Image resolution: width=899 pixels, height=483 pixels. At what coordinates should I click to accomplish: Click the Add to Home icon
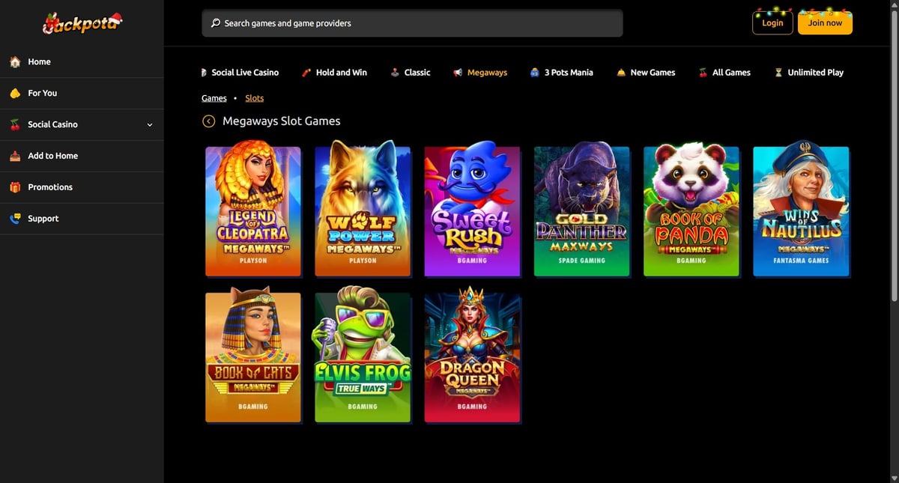(15, 156)
